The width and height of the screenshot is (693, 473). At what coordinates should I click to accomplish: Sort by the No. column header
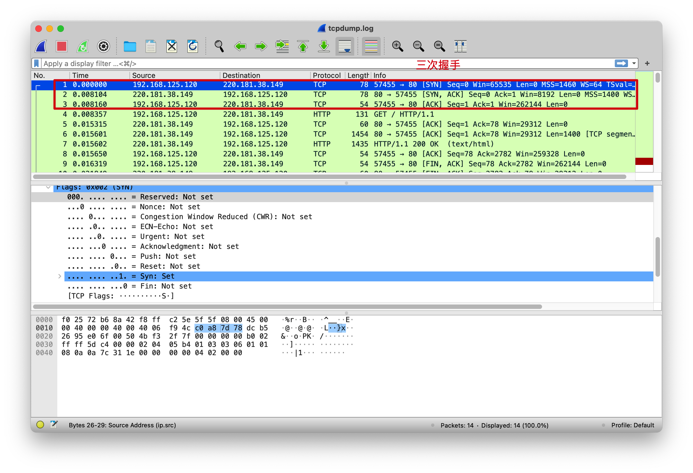(50, 75)
